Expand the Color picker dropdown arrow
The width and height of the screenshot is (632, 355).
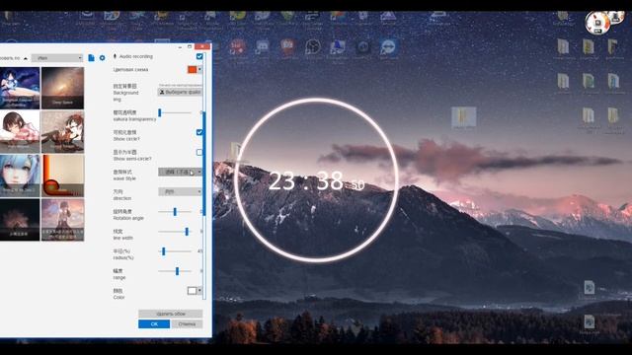click(199, 291)
